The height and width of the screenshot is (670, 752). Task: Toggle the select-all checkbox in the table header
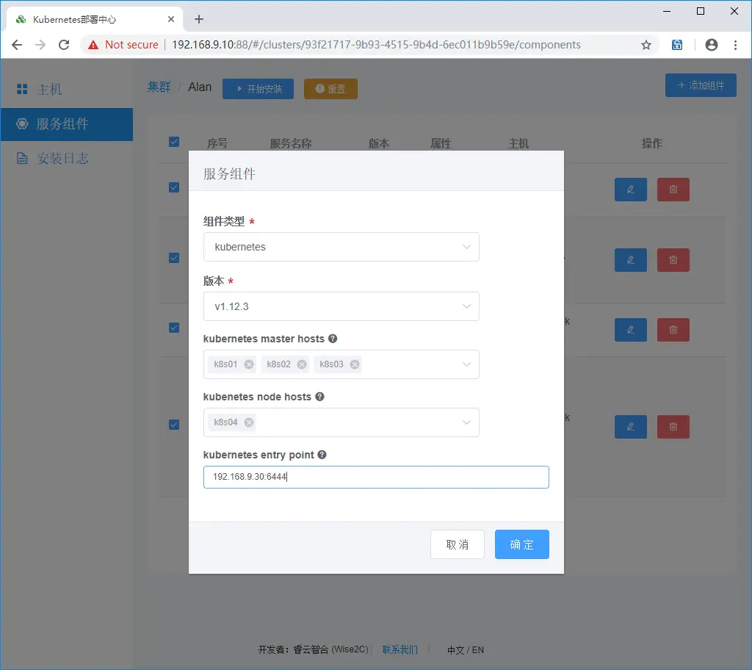[x=174, y=142]
